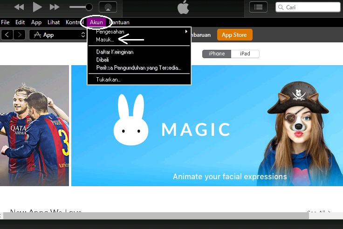Switch to the iPad segment

(x=245, y=54)
